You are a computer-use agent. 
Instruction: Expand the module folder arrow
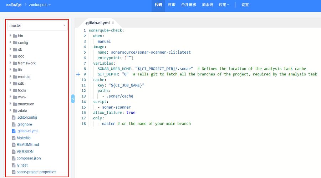[11, 76]
